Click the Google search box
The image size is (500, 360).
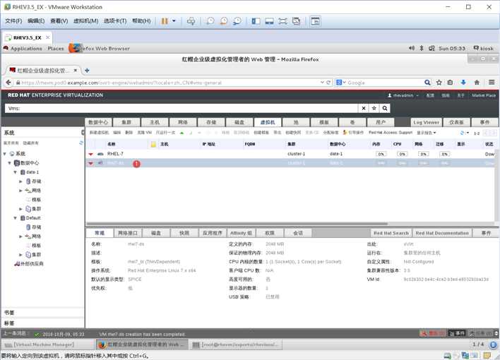(383, 83)
